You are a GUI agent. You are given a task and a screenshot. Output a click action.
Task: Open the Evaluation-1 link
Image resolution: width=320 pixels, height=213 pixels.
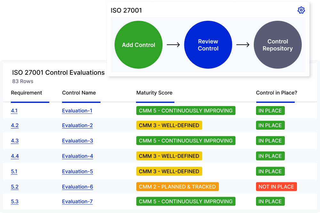(x=77, y=110)
